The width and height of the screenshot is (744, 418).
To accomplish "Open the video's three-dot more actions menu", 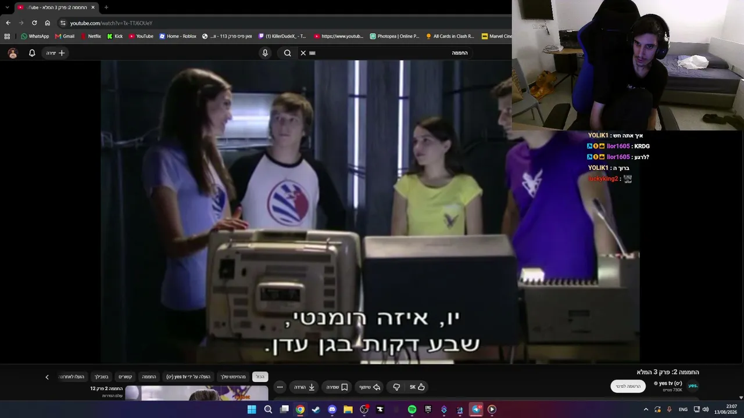I will tap(280, 387).
